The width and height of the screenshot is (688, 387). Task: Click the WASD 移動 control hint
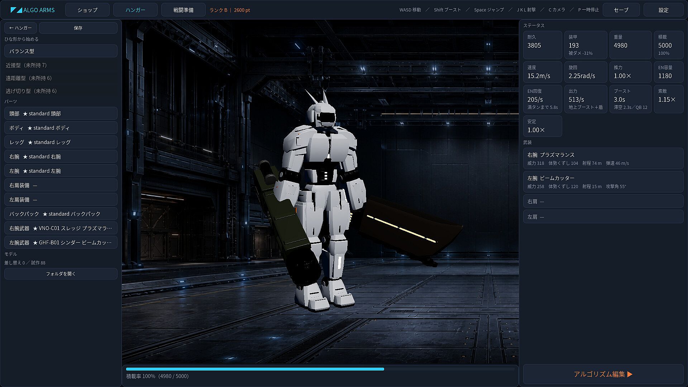click(410, 10)
